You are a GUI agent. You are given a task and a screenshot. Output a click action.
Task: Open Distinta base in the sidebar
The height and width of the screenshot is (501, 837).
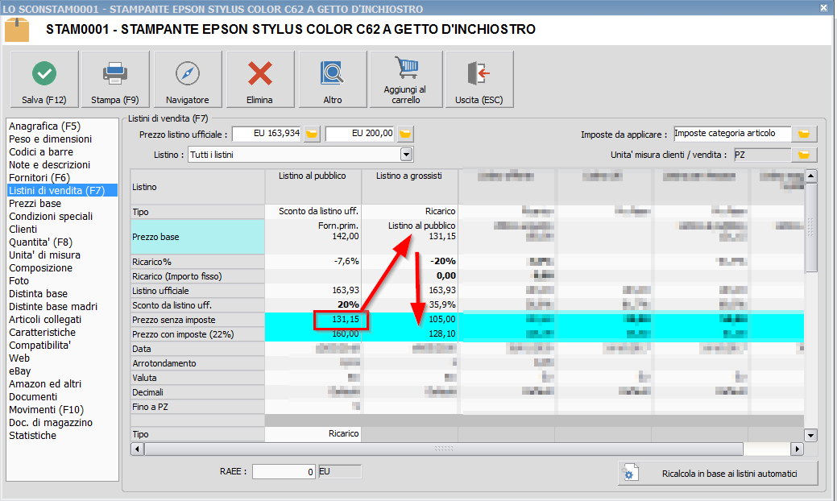39,293
